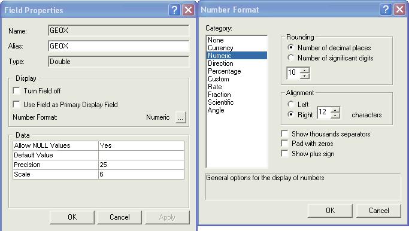Enable Pad with zeros
The width and height of the screenshot is (409, 231).
(285, 144)
